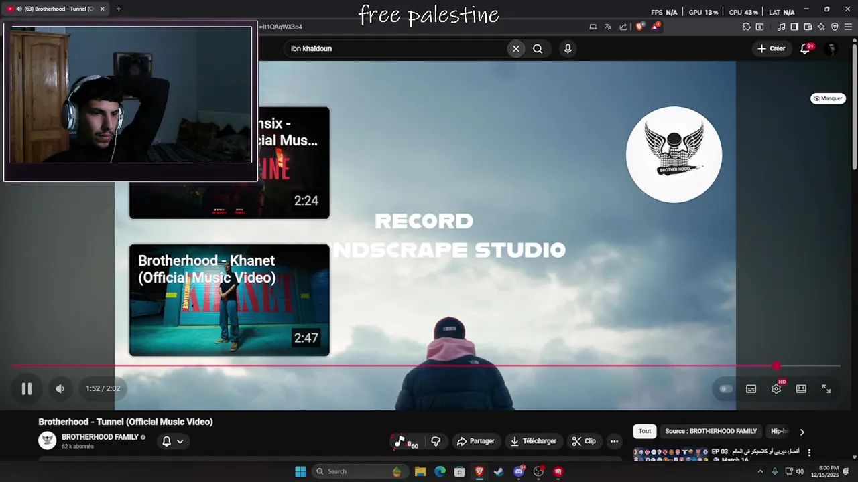Click the Partager share button
Screen dimensions: 858x482
click(475, 441)
